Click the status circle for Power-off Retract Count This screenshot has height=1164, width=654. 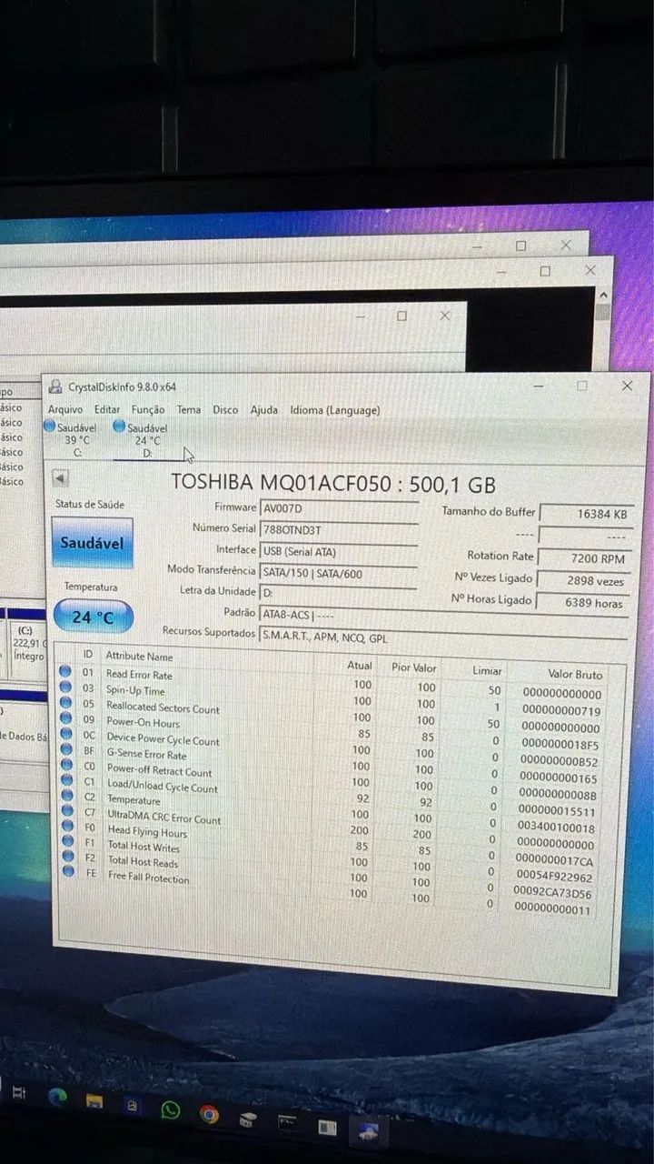pyautogui.click(x=66, y=765)
